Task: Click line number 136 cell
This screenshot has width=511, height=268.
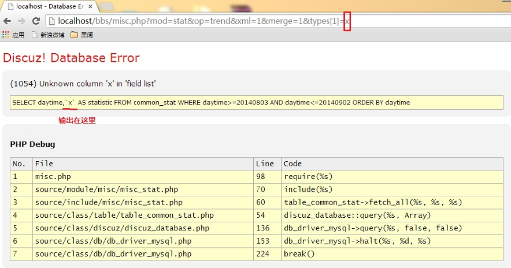Action: (267, 228)
